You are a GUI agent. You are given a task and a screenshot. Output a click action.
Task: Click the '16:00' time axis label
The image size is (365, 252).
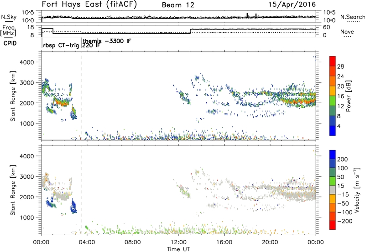224,242
